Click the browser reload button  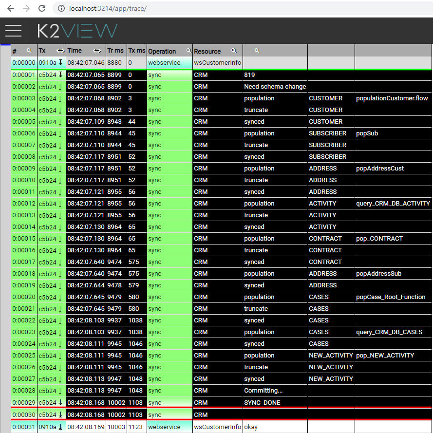click(x=42, y=8)
